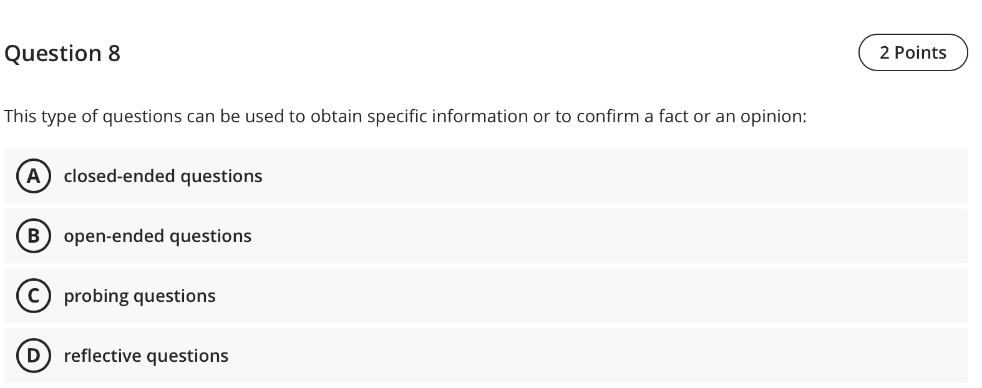Select radio button B for open-ended questions
The image size is (982, 388).
pos(34,236)
